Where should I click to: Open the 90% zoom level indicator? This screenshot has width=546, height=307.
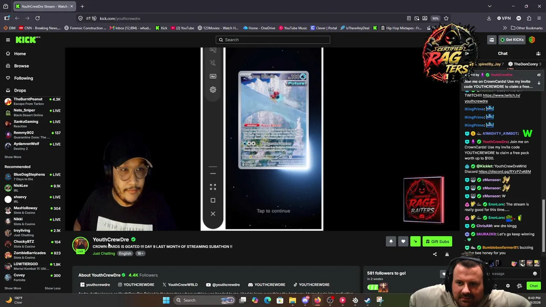pyautogui.click(x=435, y=18)
